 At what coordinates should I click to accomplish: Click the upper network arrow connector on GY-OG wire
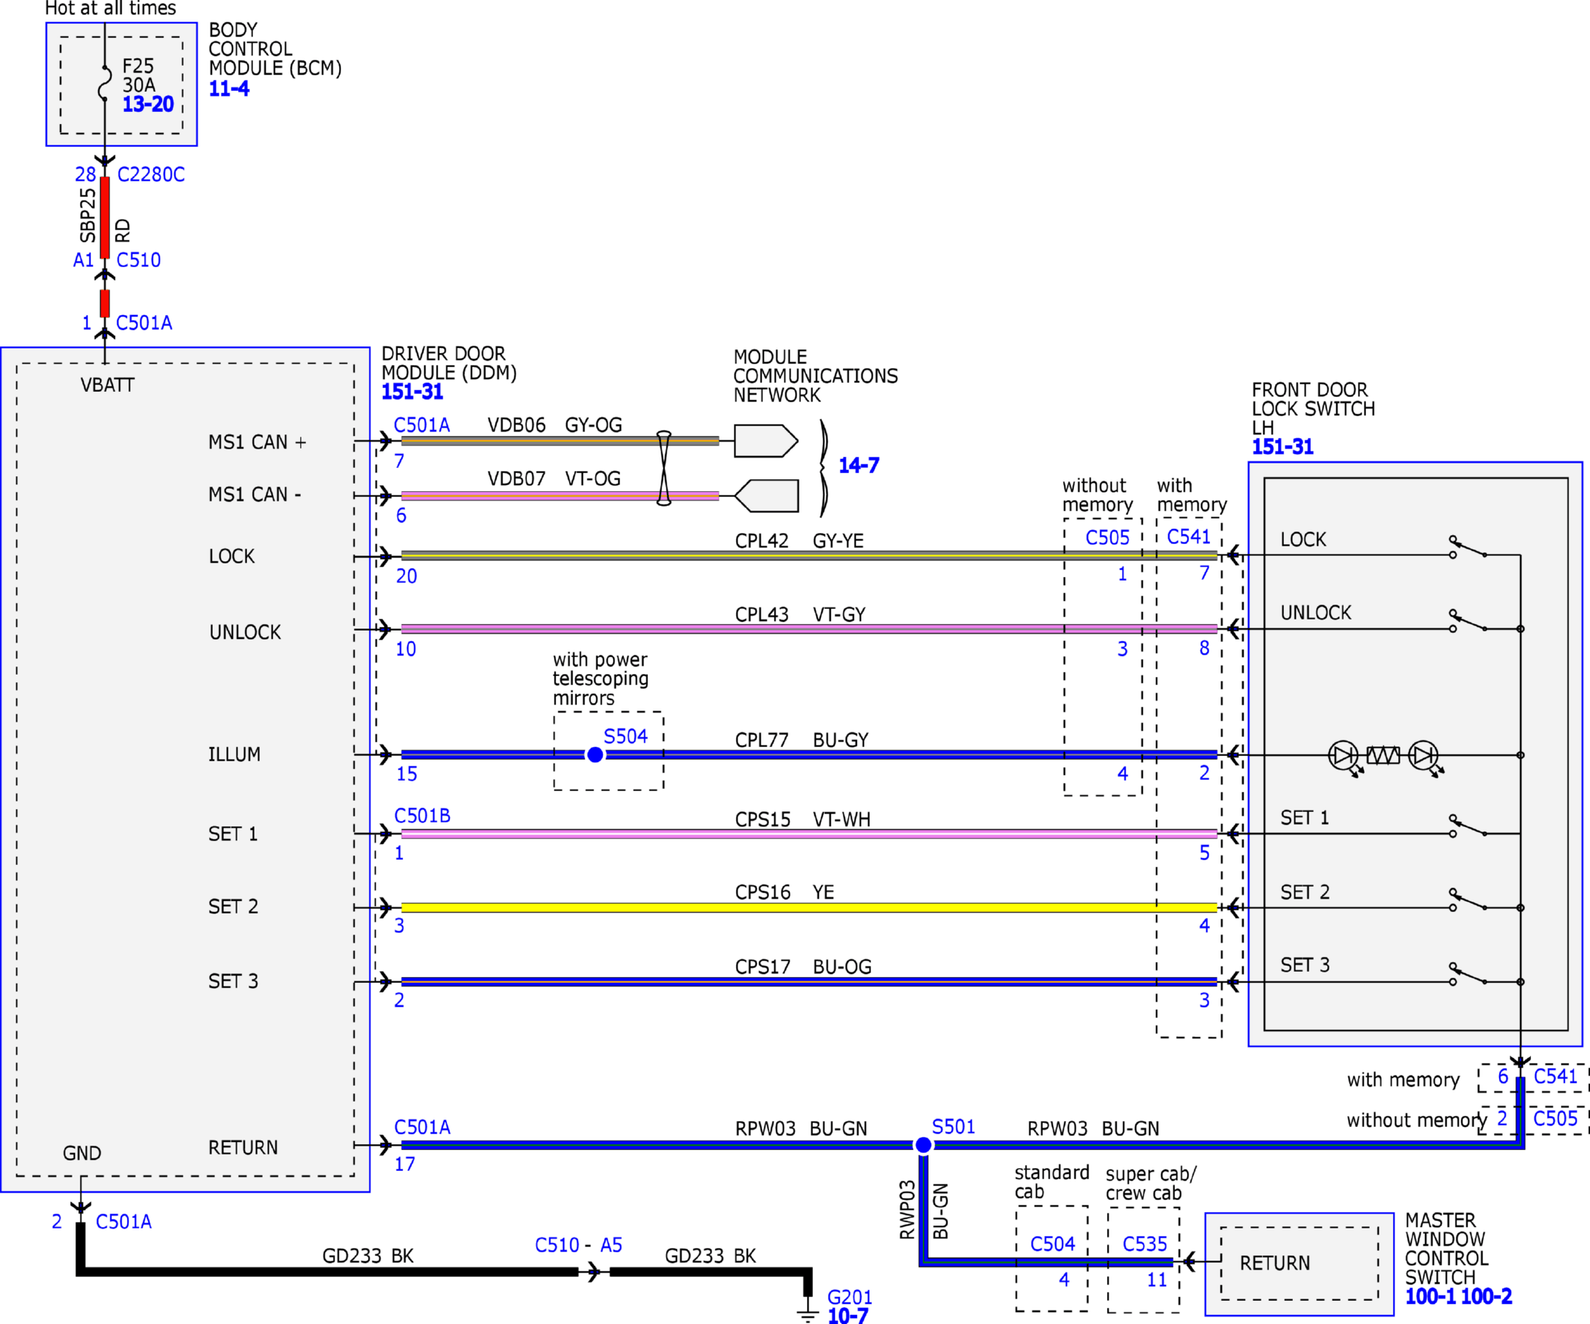(x=765, y=440)
